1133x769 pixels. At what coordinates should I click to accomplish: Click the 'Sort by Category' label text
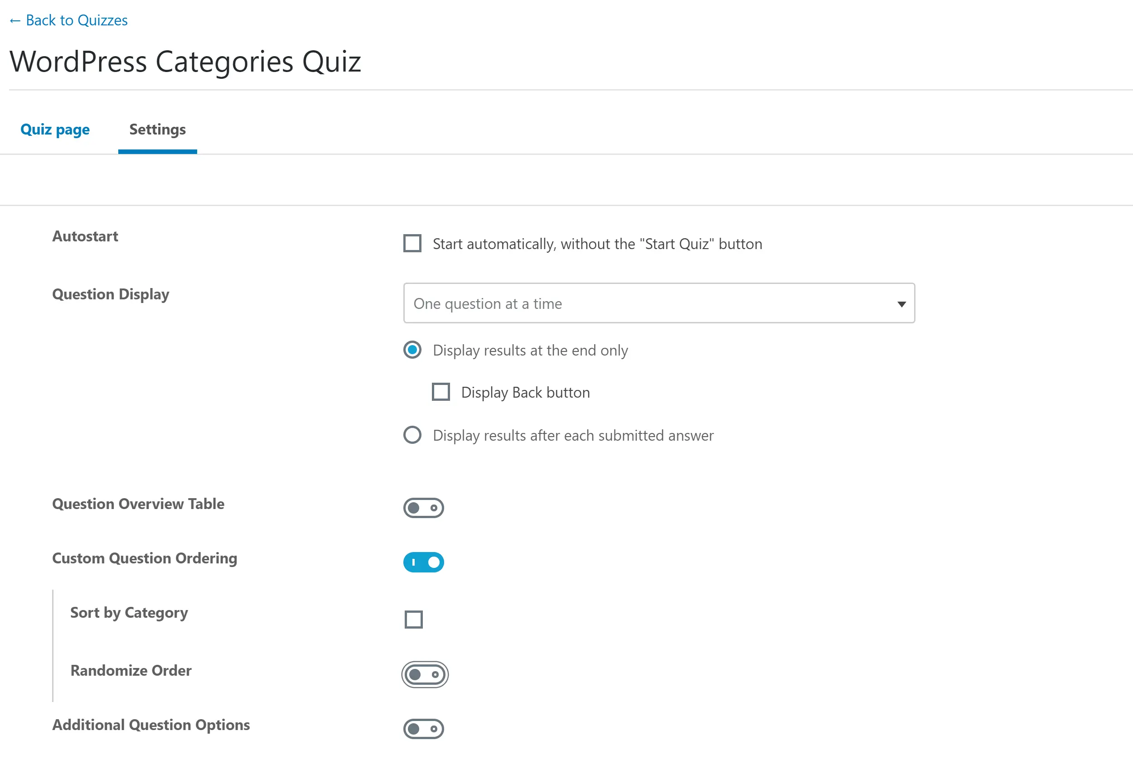tap(129, 613)
